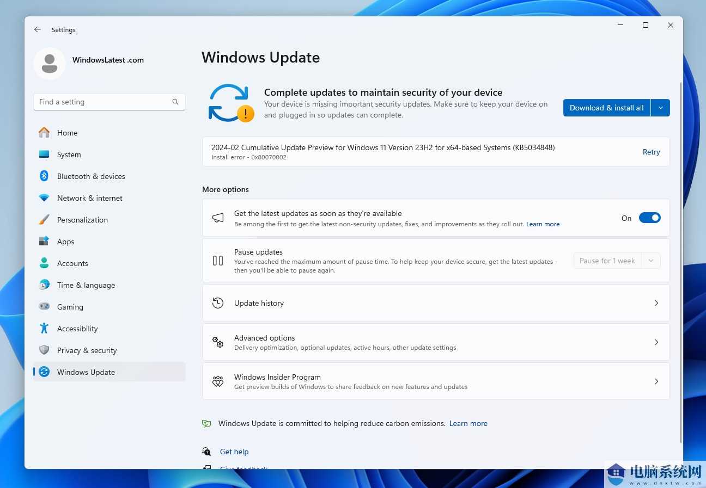
Task: Open Learn more about latest updates
Action: click(543, 224)
